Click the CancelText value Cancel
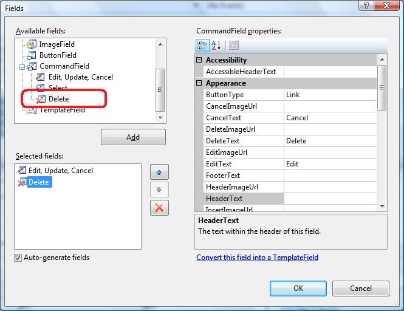The height and width of the screenshot is (311, 404). [330, 118]
